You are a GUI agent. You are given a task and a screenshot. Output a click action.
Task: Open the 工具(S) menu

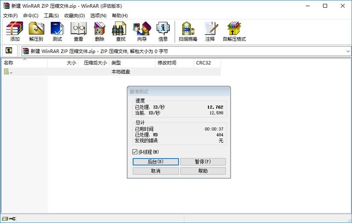click(51, 15)
